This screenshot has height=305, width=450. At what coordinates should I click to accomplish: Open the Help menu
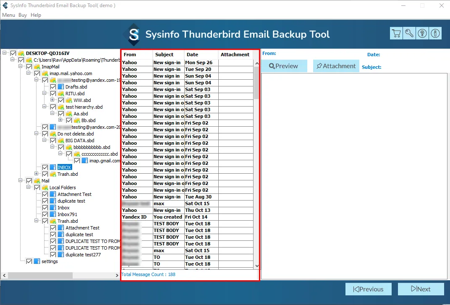36,15
